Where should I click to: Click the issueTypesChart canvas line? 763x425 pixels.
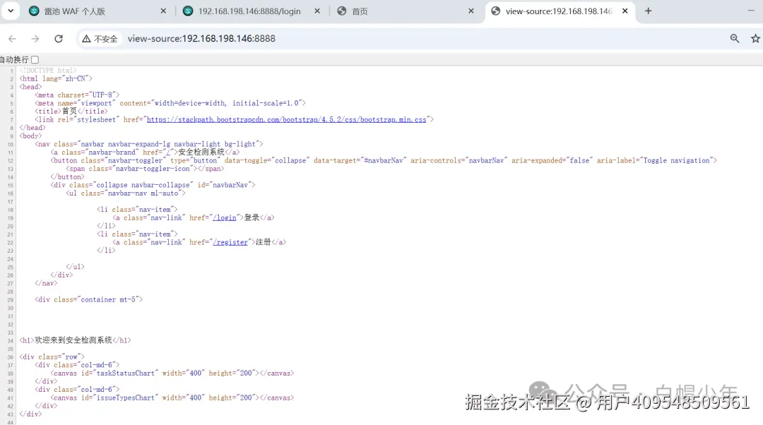[x=172, y=397]
